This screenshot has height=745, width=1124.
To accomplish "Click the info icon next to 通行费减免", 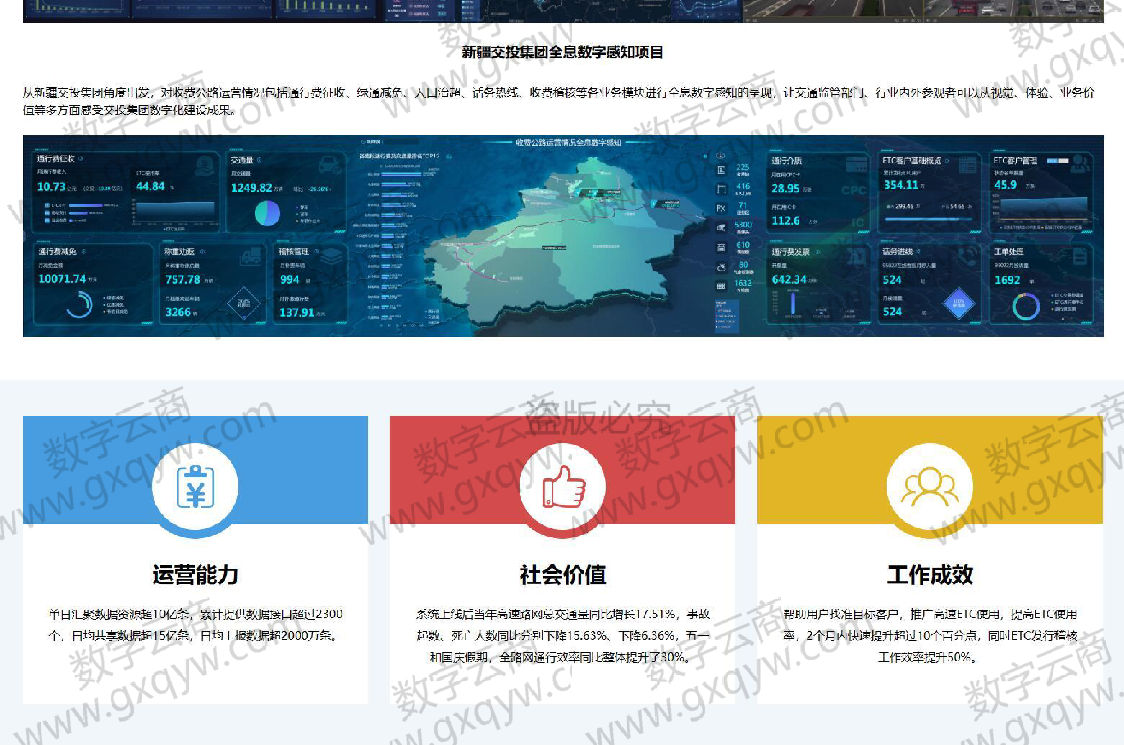I will (84, 251).
